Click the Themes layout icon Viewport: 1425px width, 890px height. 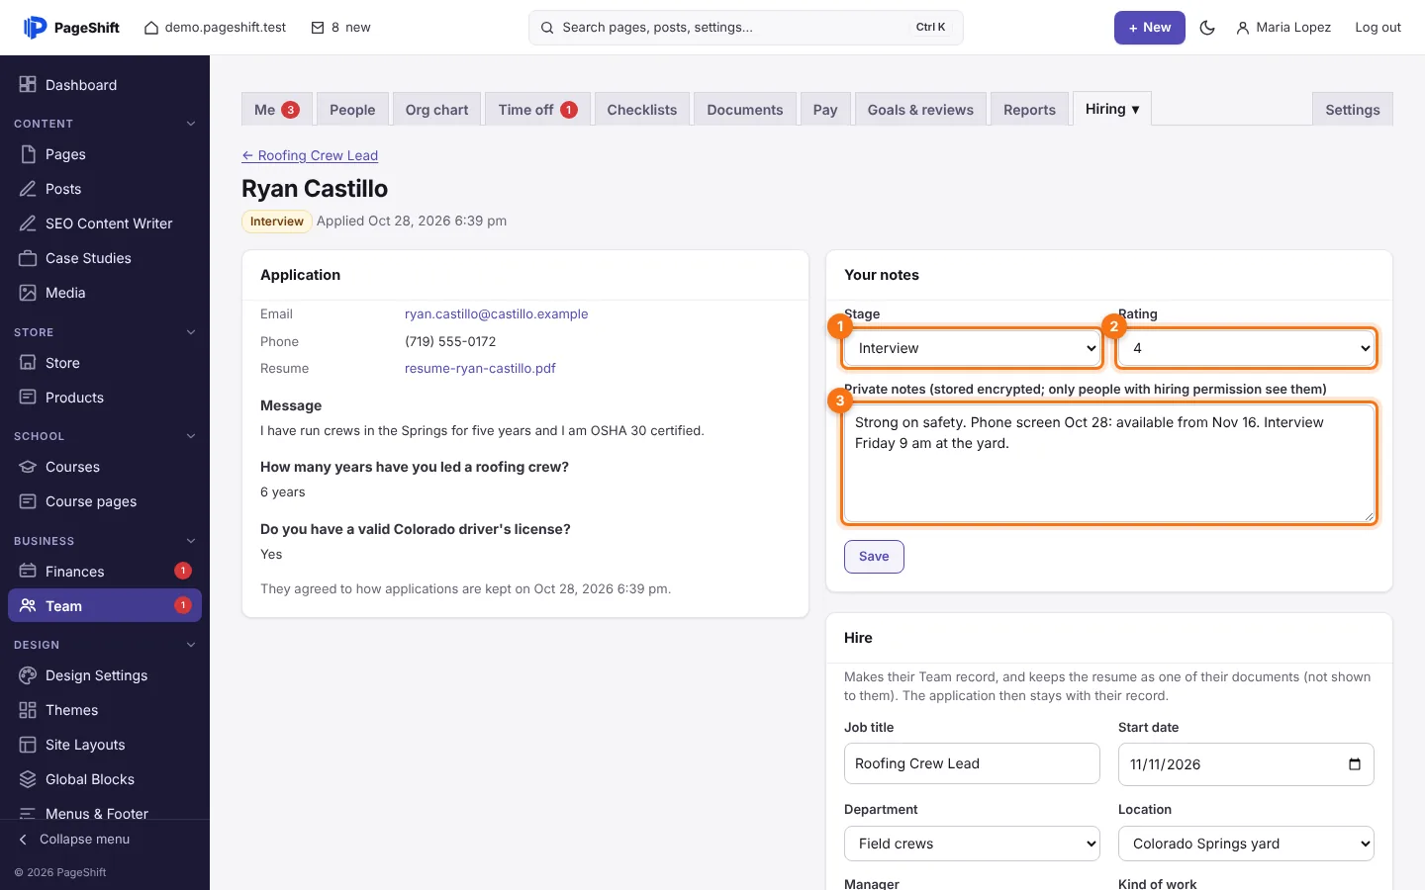coord(28,710)
